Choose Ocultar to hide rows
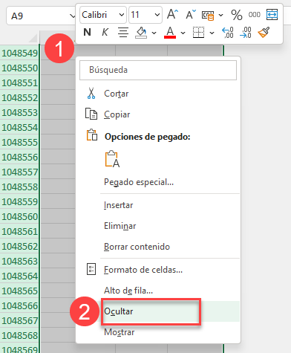The height and width of the screenshot is (353, 291). pyautogui.click(x=157, y=311)
